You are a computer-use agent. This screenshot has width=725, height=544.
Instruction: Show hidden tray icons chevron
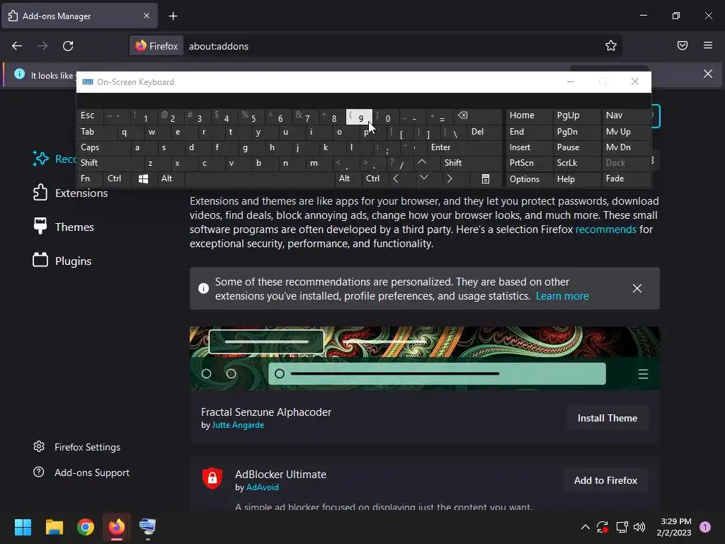coord(585,527)
